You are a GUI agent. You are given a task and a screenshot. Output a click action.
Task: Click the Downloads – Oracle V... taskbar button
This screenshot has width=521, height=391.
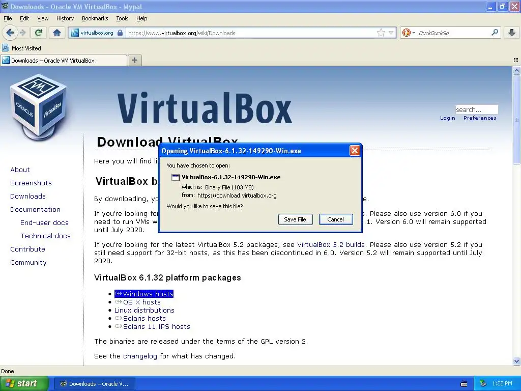[94, 384]
